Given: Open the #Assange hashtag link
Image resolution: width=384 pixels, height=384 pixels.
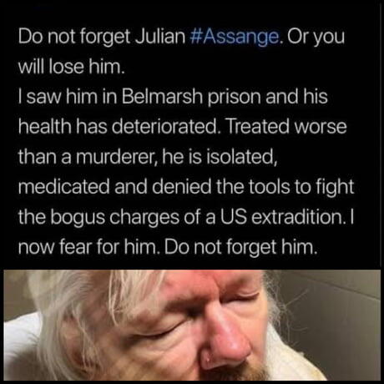Looking at the screenshot, I should point(235,37).
